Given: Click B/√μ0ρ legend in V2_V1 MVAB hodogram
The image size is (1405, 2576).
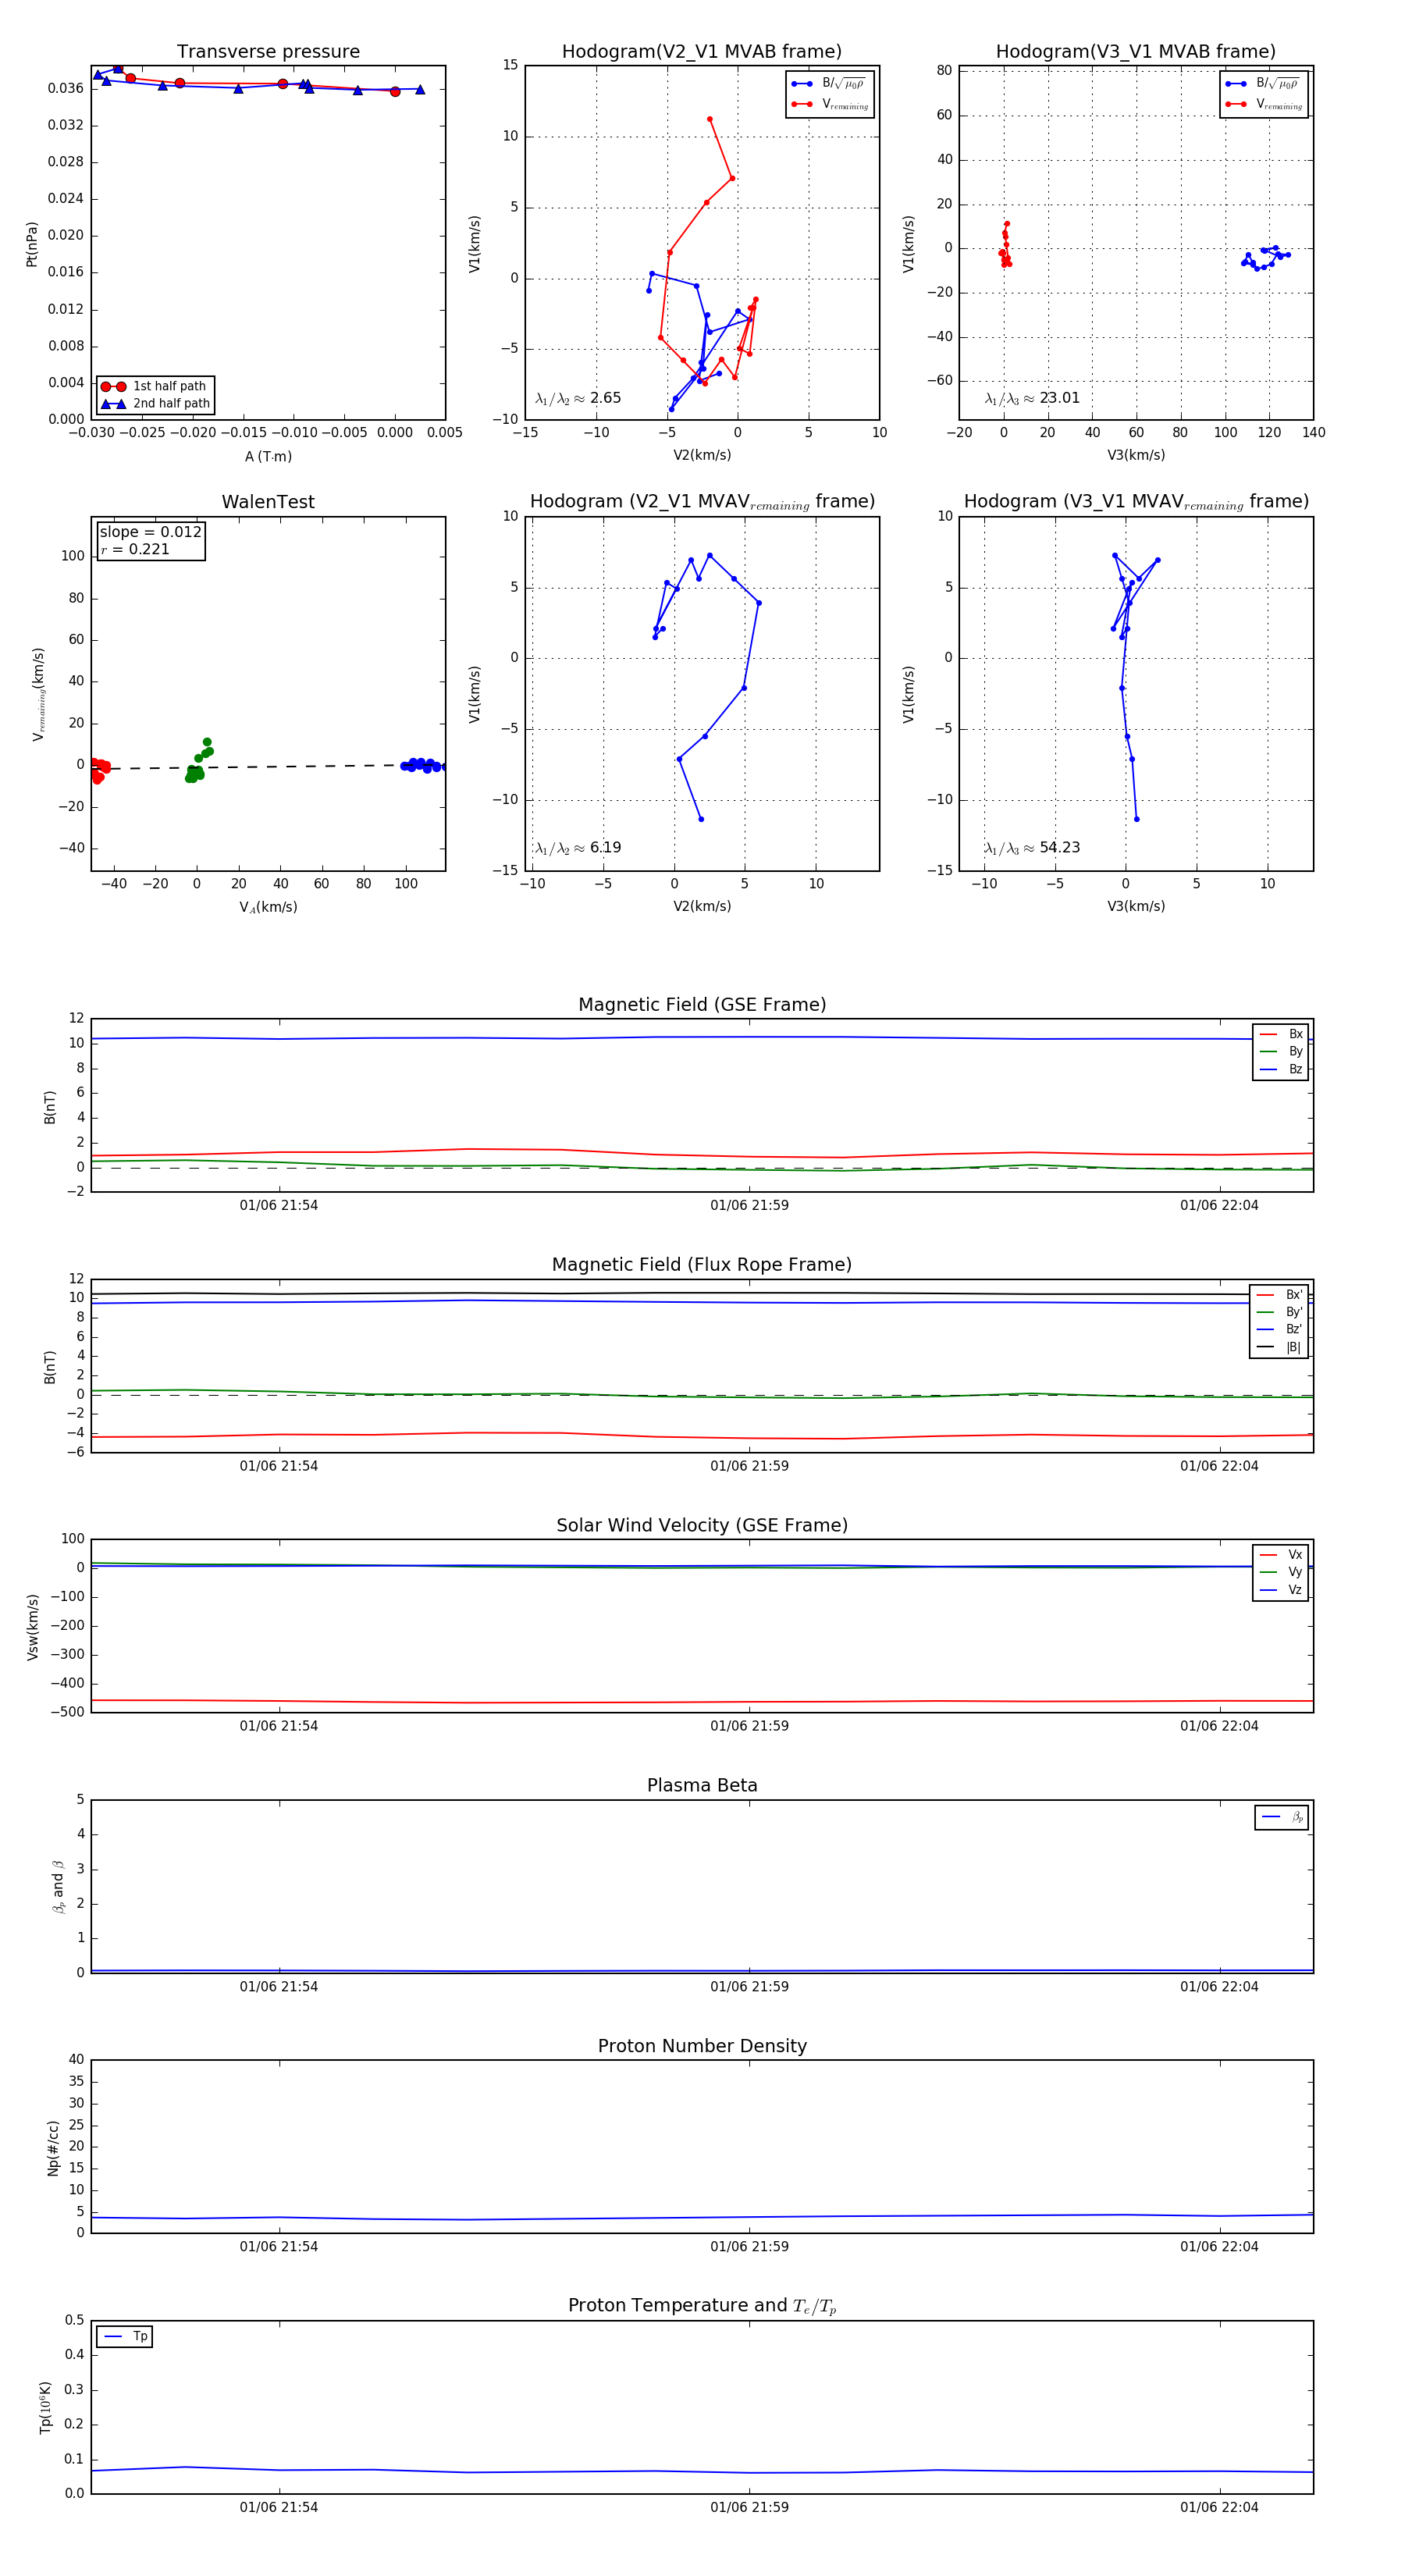Looking at the screenshot, I should [x=829, y=84].
